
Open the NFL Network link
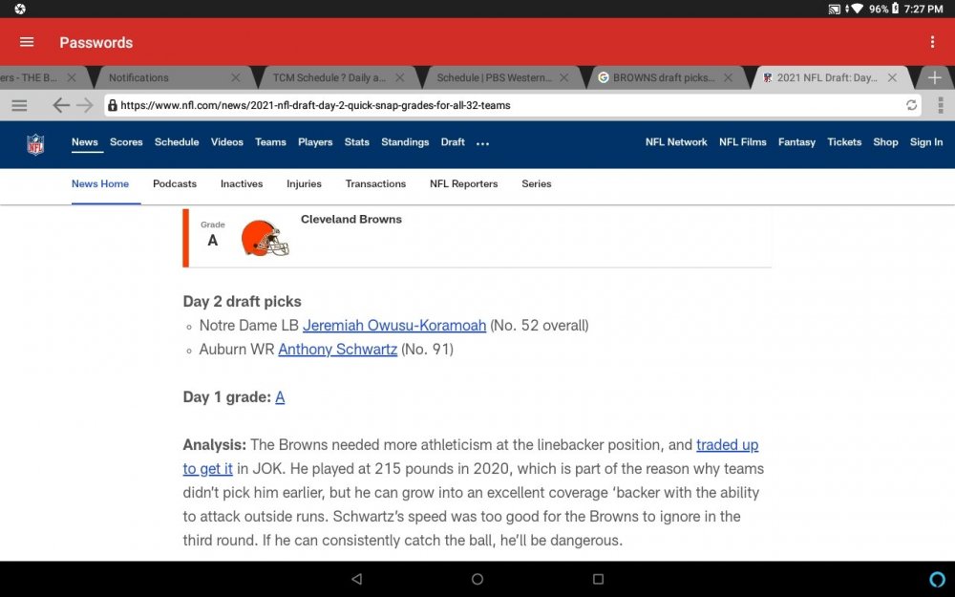[676, 142]
